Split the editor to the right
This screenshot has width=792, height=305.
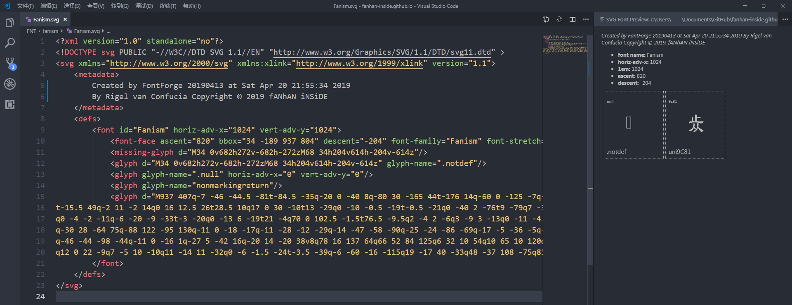(x=573, y=19)
